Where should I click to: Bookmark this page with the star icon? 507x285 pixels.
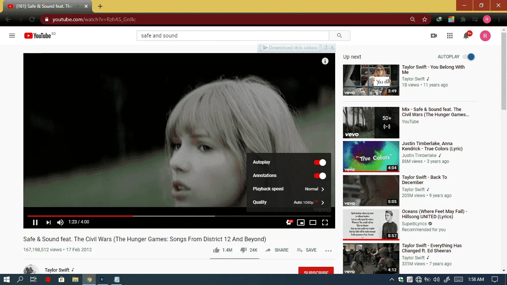point(425,19)
